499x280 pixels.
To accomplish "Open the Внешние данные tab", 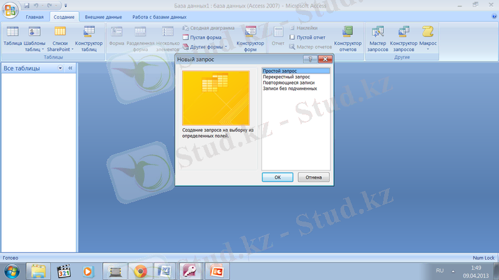I will (103, 17).
